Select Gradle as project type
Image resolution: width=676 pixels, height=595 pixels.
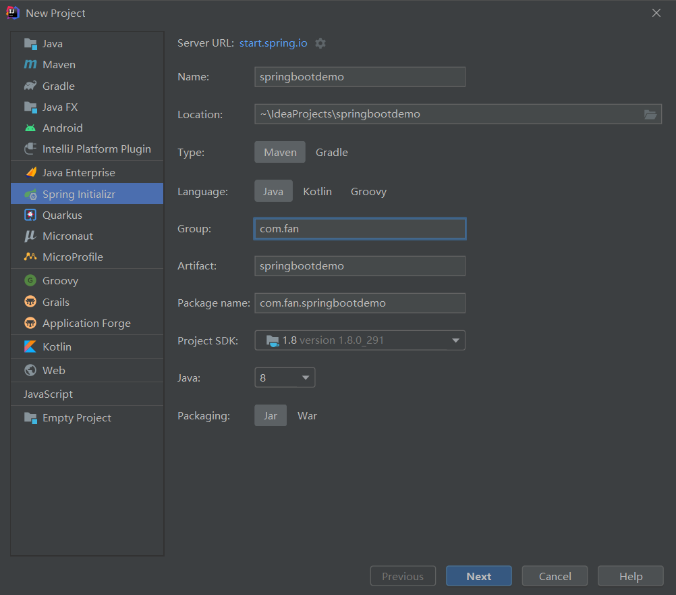tap(332, 153)
